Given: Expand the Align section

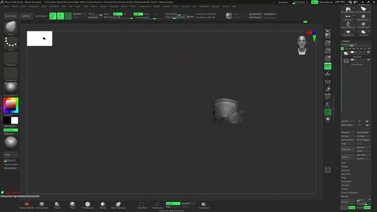Looking at the screenshot, I should [344, 178].
